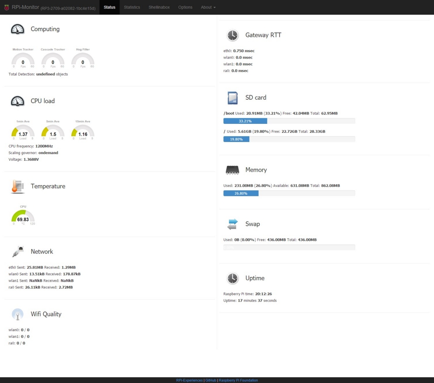Viewport: 434px width, 383px height.
Task: Click the Raspberry Pi logo in navbar
Action: coord(7,8)
